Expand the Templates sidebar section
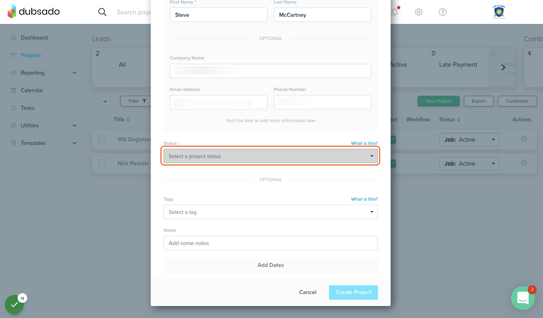Viewport: 543px width, 318px height. pyautogui.click(x=74, y=143)
